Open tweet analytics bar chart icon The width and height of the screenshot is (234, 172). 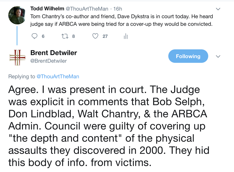click(x=125, y=37)
